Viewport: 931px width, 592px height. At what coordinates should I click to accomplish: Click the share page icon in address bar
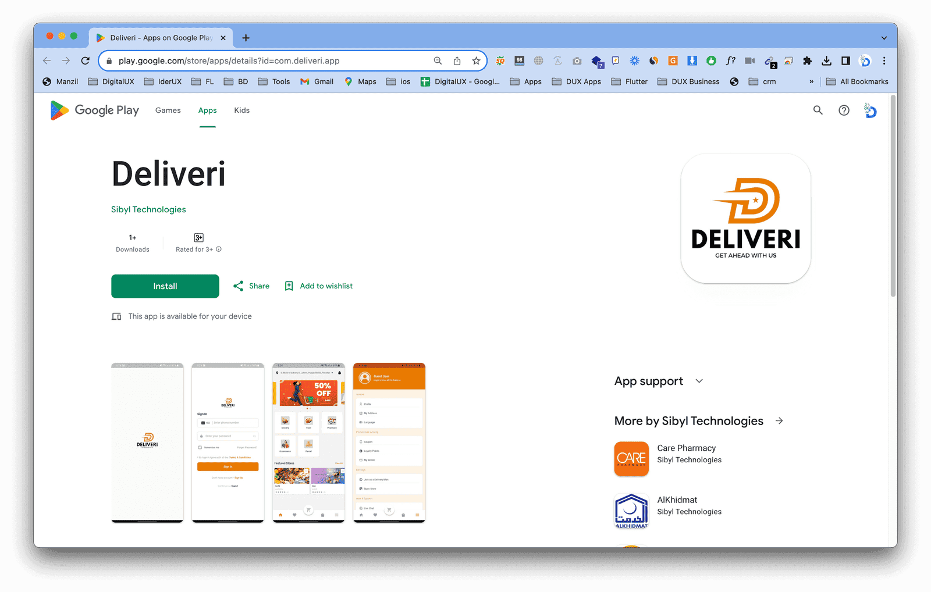click(x=457, y=60)
